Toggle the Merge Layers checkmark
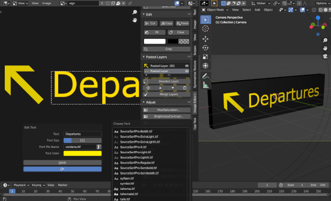Screen dimensions: 331x201 [146, 94]
